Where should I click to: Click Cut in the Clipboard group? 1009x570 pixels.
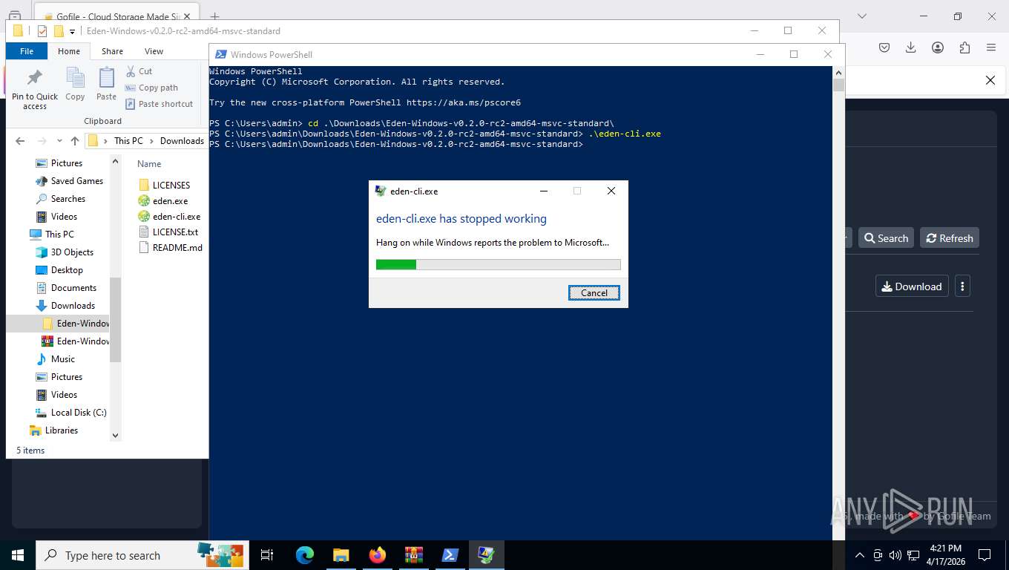(x=139, y=71)
